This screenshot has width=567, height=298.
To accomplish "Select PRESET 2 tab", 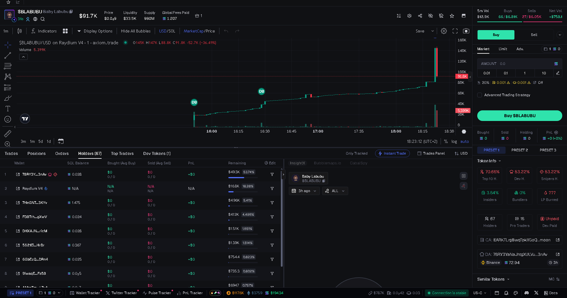I will tap(520, 150).
